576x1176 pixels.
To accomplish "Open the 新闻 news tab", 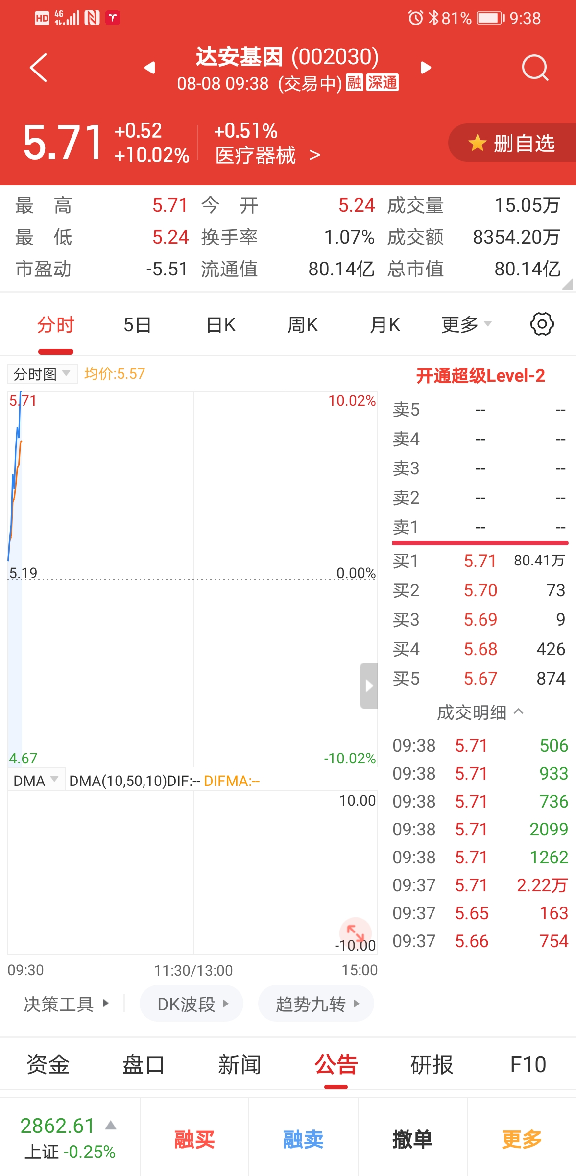I will [240, 1065].
